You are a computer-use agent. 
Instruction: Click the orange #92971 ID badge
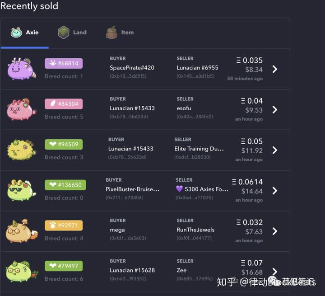64,225
